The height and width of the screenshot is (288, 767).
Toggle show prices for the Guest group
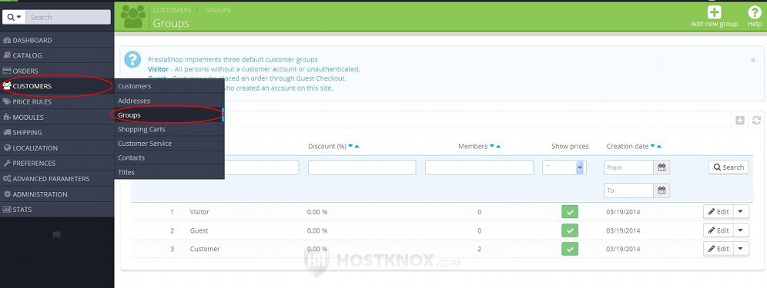(570, 230)
